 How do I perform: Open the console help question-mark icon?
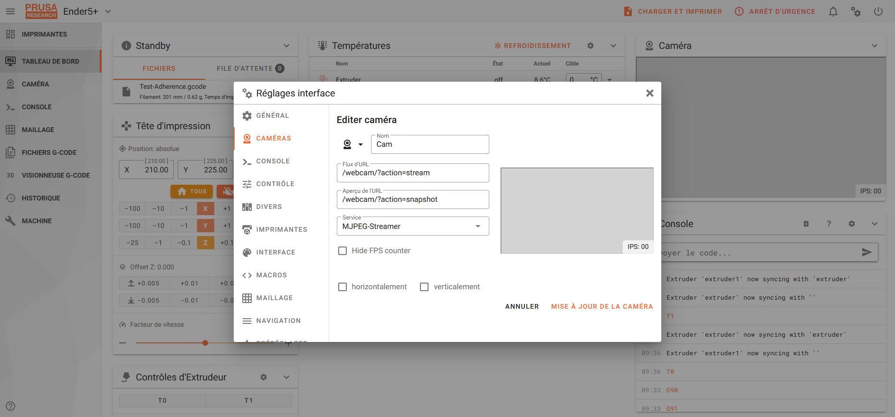click(829, 224)
